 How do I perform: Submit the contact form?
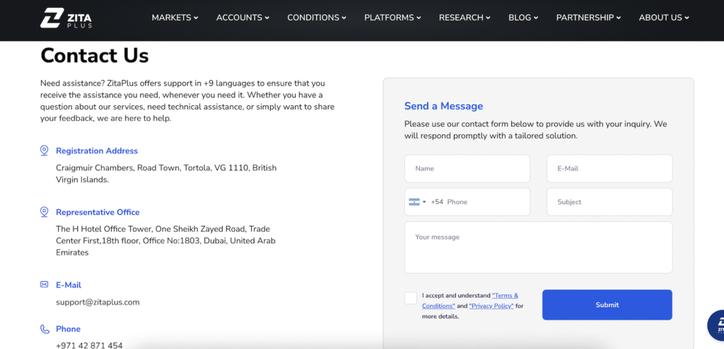pos(607,304)
